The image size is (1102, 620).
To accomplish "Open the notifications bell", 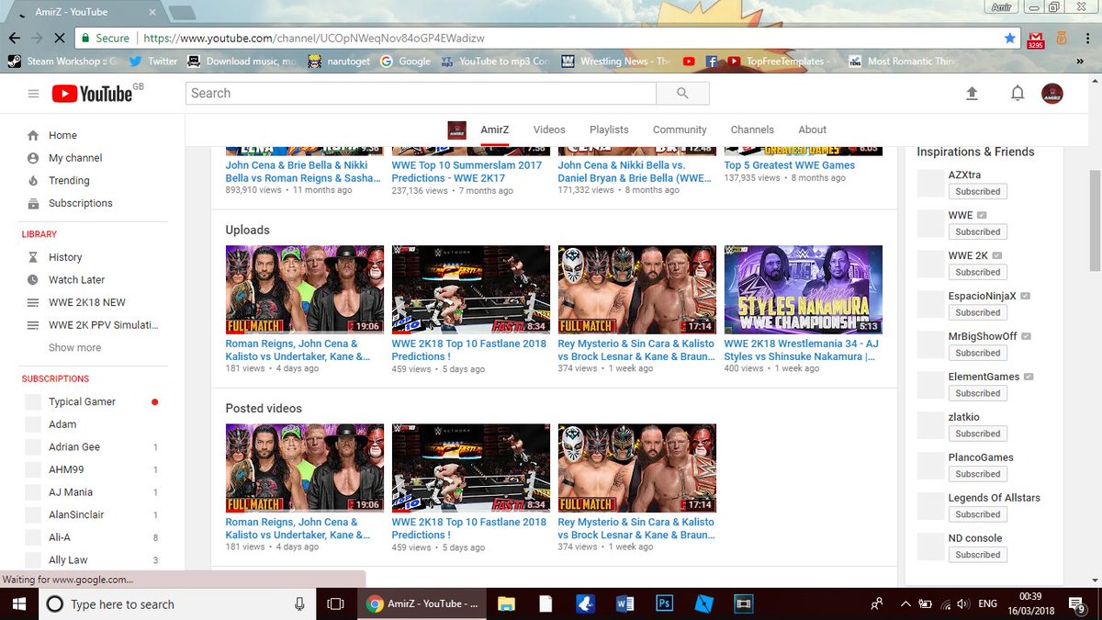I will [1018, 93].
